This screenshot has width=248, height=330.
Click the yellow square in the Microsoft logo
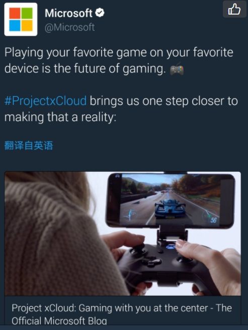27,26
